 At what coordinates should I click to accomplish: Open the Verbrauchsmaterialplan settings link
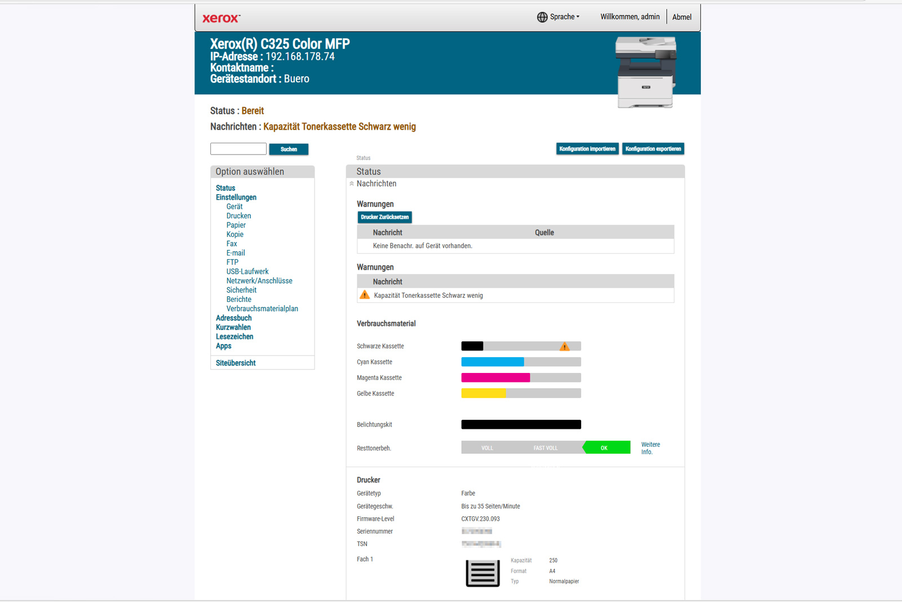(262, 309)
